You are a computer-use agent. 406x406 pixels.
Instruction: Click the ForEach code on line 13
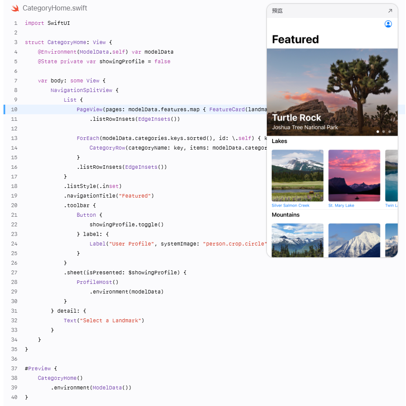tap(172, 138)
